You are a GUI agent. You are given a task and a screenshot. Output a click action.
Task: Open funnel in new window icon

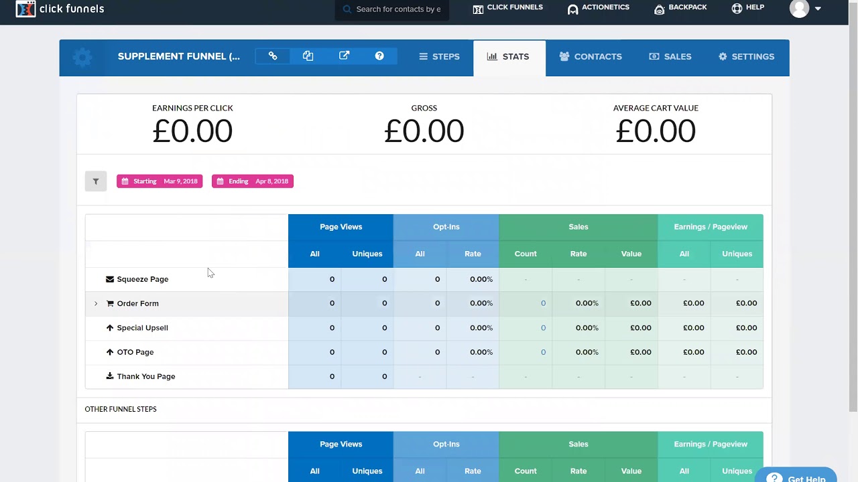click(x=344, y=56)
